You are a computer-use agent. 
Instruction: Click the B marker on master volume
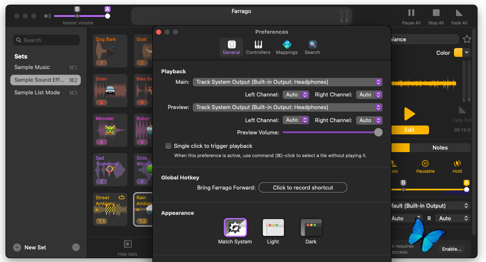point(77,9)
